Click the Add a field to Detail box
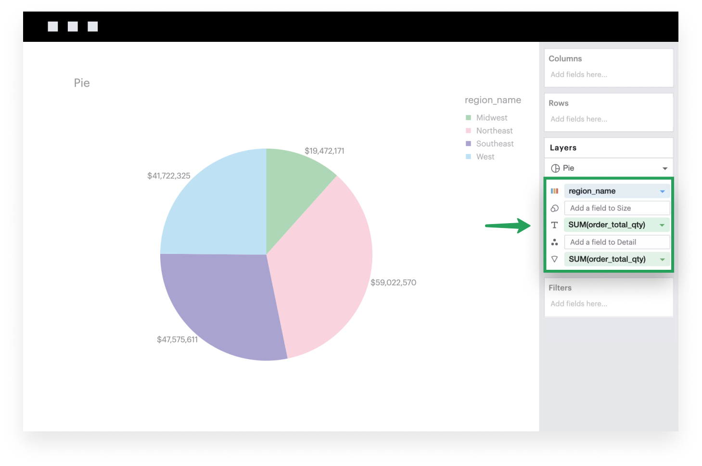This screenshot has width=702, height=466. [616, 242]
